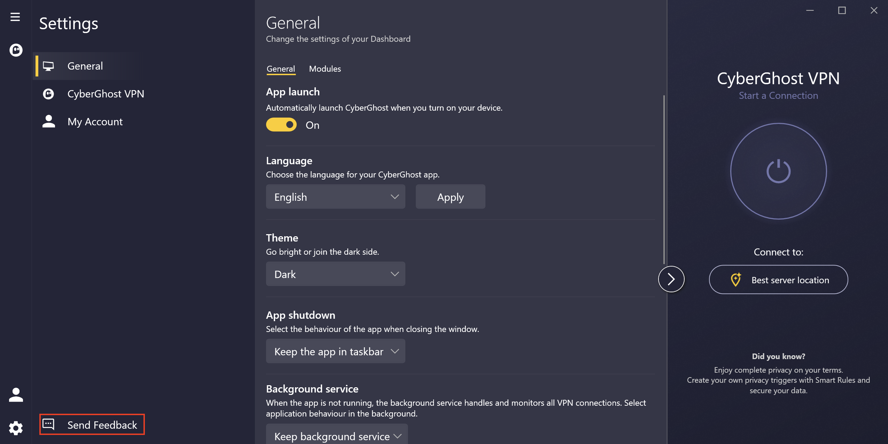Image resolution: width=888 pixels, height=444 pixels.
Task: Click the Background service heading
Action: [x=312, y=389]
